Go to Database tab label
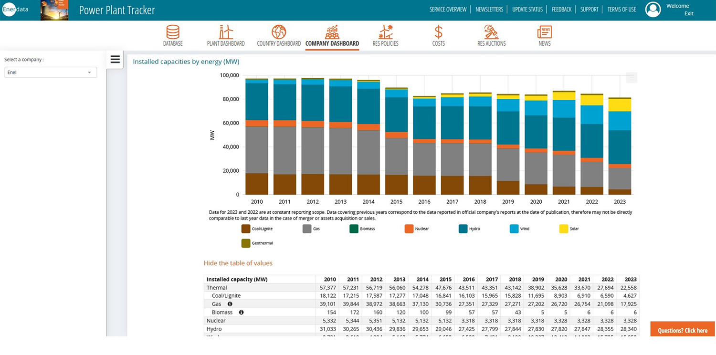The image size is (716, 355). click(173, 43)
